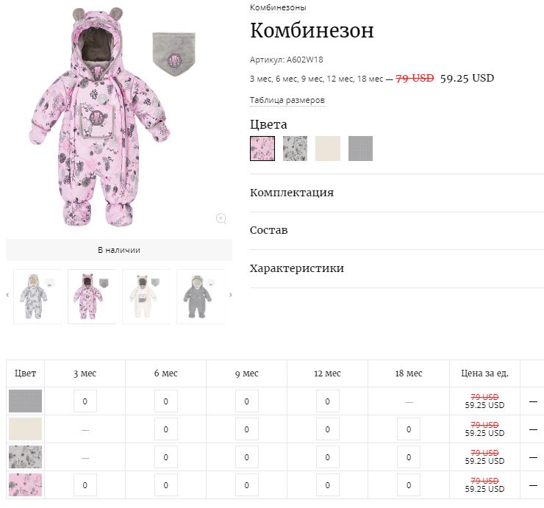Click the zoom magnifier icon on product image
Image resolution: width=544 pixels, height=508 pixels.
[221, 218]
